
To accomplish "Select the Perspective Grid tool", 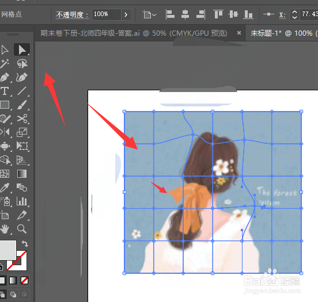I will [22, 160].
